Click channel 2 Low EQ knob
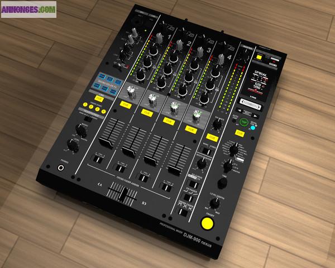Screen dimensions: 335x268 [161, 83]
